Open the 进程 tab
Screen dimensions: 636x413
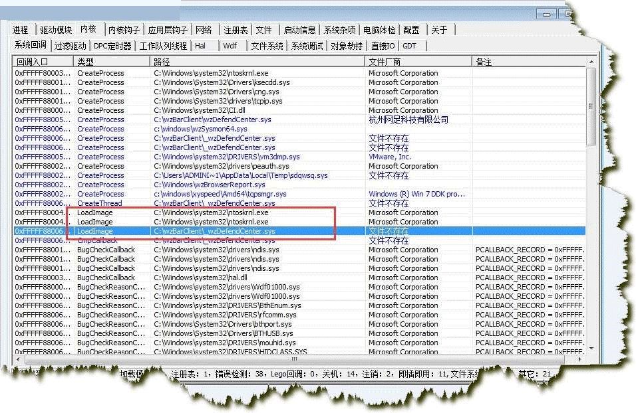point(20,30)
